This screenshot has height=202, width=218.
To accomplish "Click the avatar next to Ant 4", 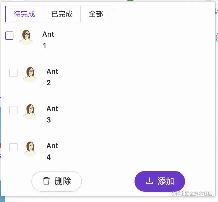I will pos(30,149).
